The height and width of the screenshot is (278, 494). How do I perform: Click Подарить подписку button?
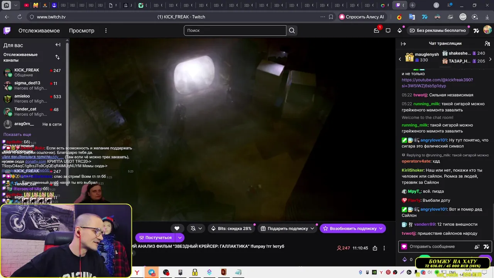pos(288,229)
